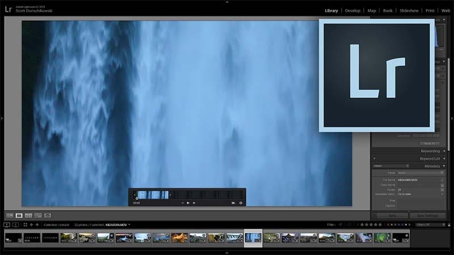Select the green foliage thumbnail in filmstrip
Screen dimensions: 454x255
point(382,238)
